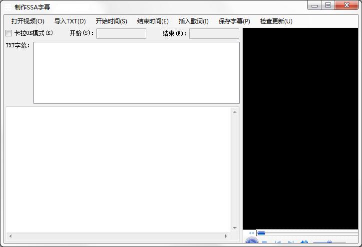
Task: Click the large subtitle output text box
Action: coord(118,170)
